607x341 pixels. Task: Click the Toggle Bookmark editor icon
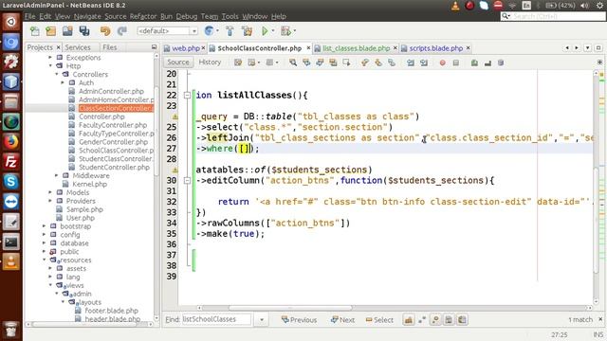pyautogui.click(x=392, y=63)
